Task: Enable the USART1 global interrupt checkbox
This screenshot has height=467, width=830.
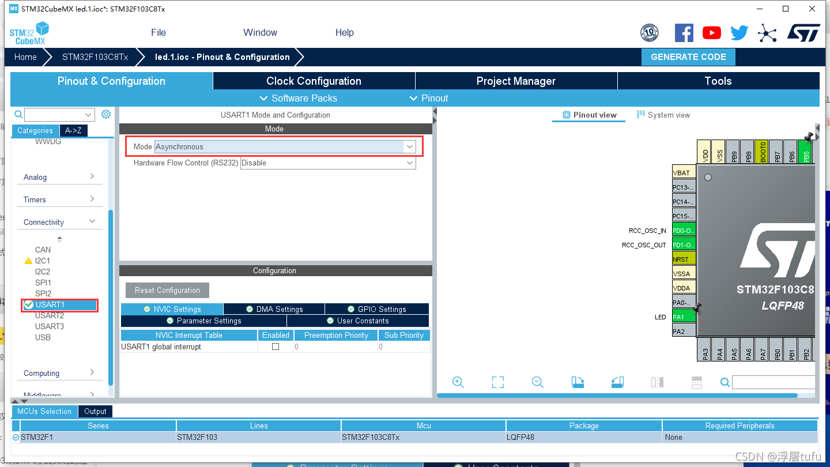Action: (276, 347)
